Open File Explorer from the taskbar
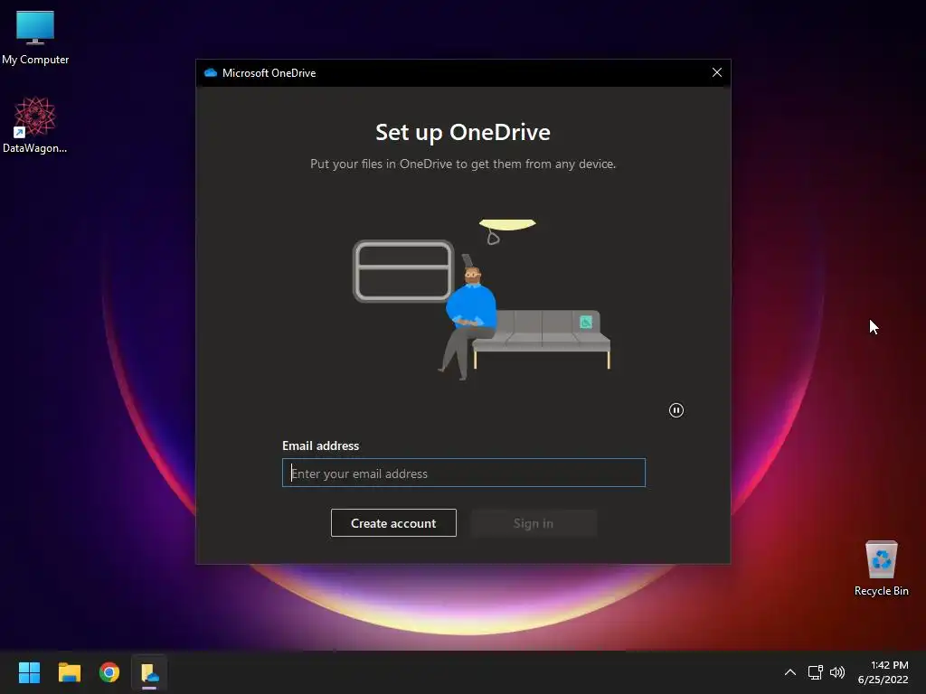 (x=69, y=672)
